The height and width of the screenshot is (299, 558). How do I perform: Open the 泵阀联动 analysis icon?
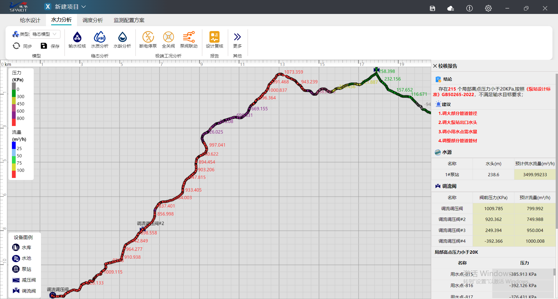[189, 40]
